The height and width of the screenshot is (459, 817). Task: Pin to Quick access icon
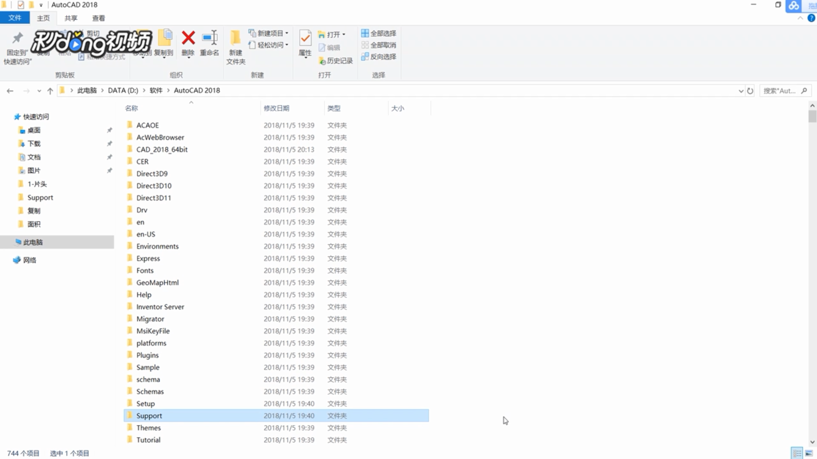coord(17,38)
